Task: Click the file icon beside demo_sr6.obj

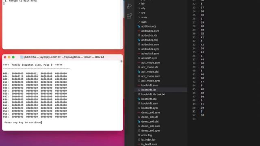Action: coord(139,122)
